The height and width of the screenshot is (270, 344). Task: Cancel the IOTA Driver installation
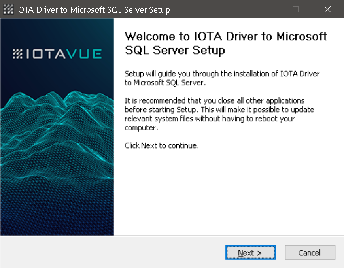click(310, 253)
